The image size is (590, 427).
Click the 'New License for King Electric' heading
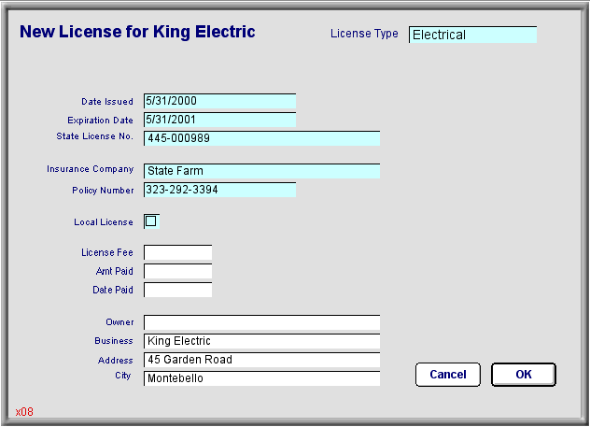(137, 32)
